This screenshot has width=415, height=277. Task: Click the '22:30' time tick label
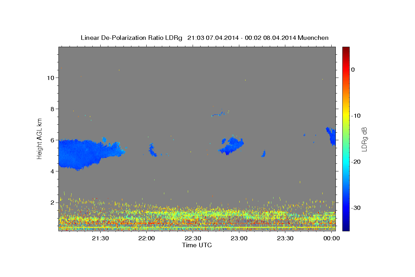193,238
